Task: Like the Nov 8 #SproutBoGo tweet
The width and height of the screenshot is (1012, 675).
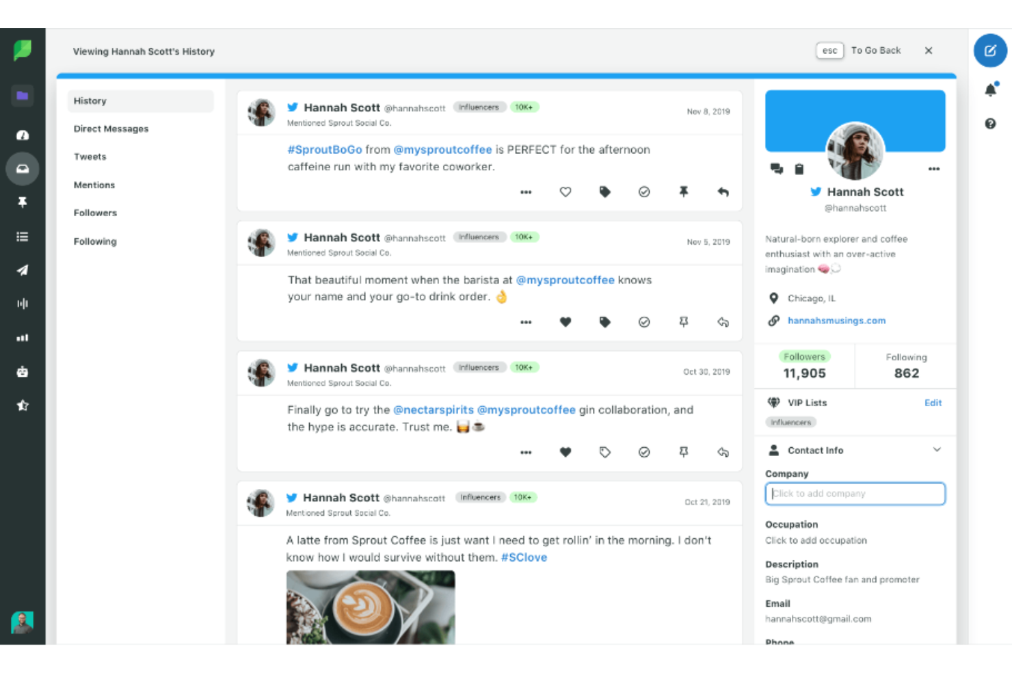Action: pyautogui.click(x=565, y=191)
